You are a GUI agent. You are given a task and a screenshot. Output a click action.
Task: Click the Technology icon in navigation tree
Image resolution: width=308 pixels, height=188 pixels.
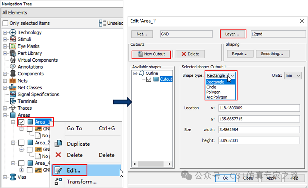(13, 32)
